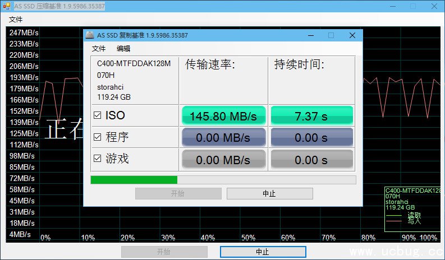Click the 传输速率 column header
445x260 pixels.
210,64
